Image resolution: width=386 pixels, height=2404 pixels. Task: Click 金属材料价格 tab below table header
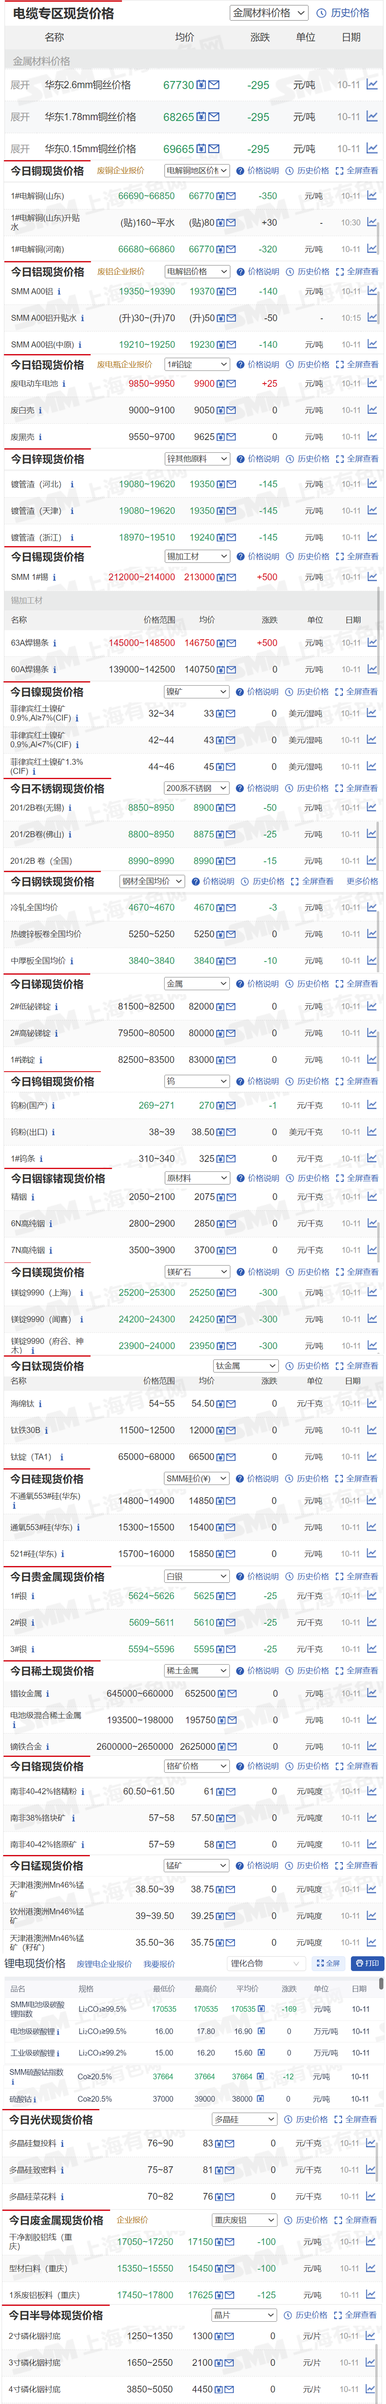pyautogui.click(x=41, y=61)
